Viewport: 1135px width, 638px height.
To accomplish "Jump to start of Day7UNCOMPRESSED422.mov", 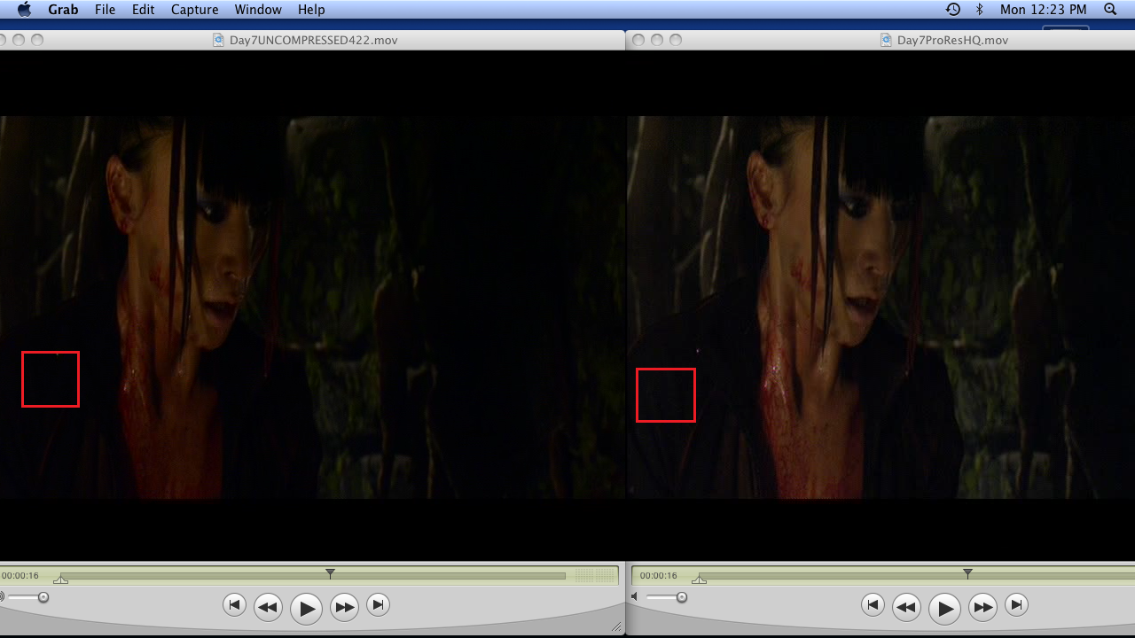I will coord(234,605).
